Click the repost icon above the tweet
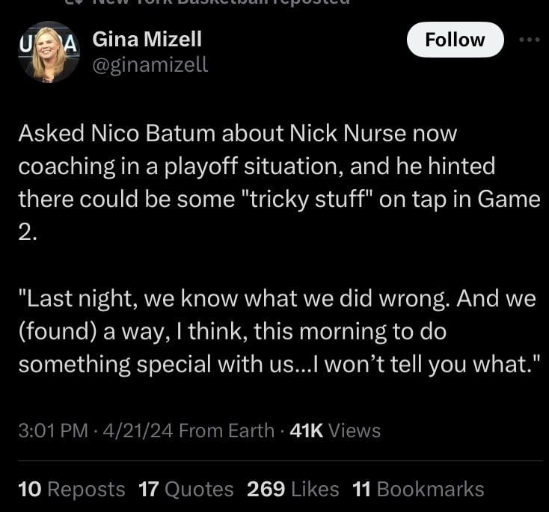Viewport: 549px width, 512px height. [x=71, y=2]
